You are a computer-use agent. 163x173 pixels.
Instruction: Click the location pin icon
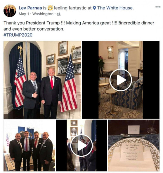point(94,8)
